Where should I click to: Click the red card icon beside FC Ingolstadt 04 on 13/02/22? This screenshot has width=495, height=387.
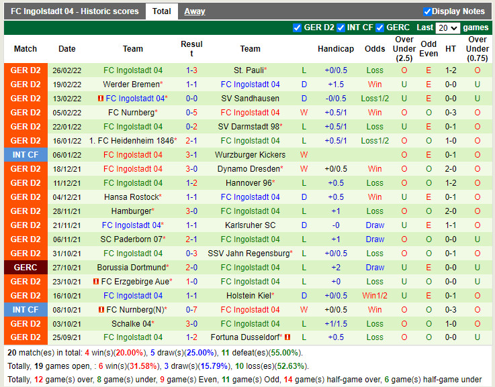pos(101,99)
